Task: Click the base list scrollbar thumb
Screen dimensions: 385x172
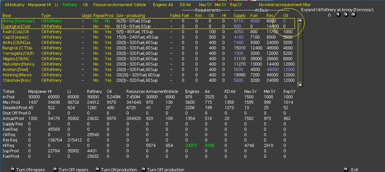Action: pyautogui.click(x=300, y=30)
